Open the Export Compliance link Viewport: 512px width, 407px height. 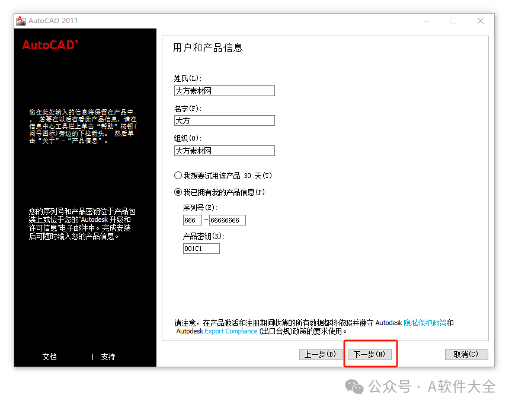231,331
